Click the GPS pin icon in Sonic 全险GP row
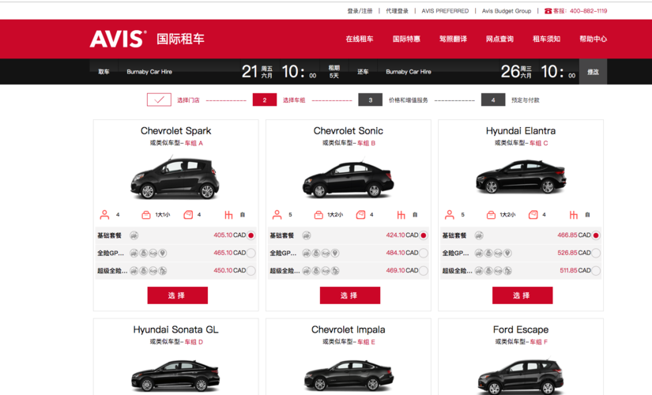This screenshot has width=652, height=395. [x=335, y=253]
